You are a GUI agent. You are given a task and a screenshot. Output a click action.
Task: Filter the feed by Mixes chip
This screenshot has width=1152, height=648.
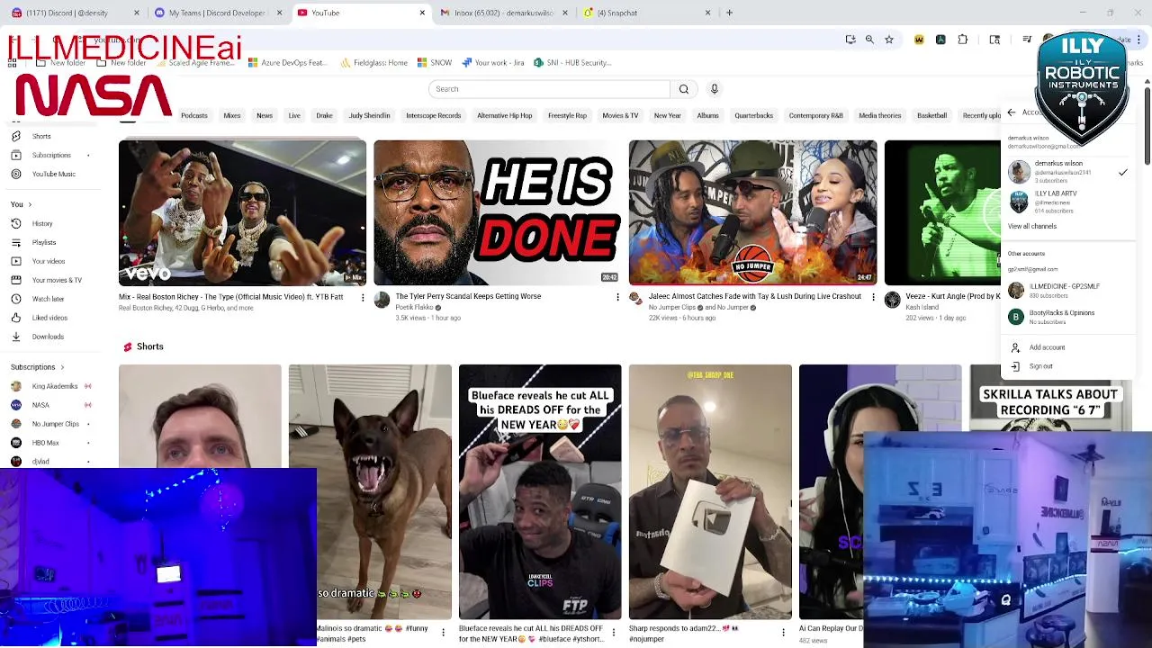[x=232, y=115]
